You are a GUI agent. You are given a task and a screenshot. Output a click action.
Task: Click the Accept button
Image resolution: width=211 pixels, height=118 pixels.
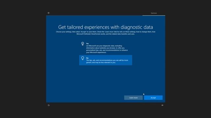pyautogui.click(x=153, y=98)
